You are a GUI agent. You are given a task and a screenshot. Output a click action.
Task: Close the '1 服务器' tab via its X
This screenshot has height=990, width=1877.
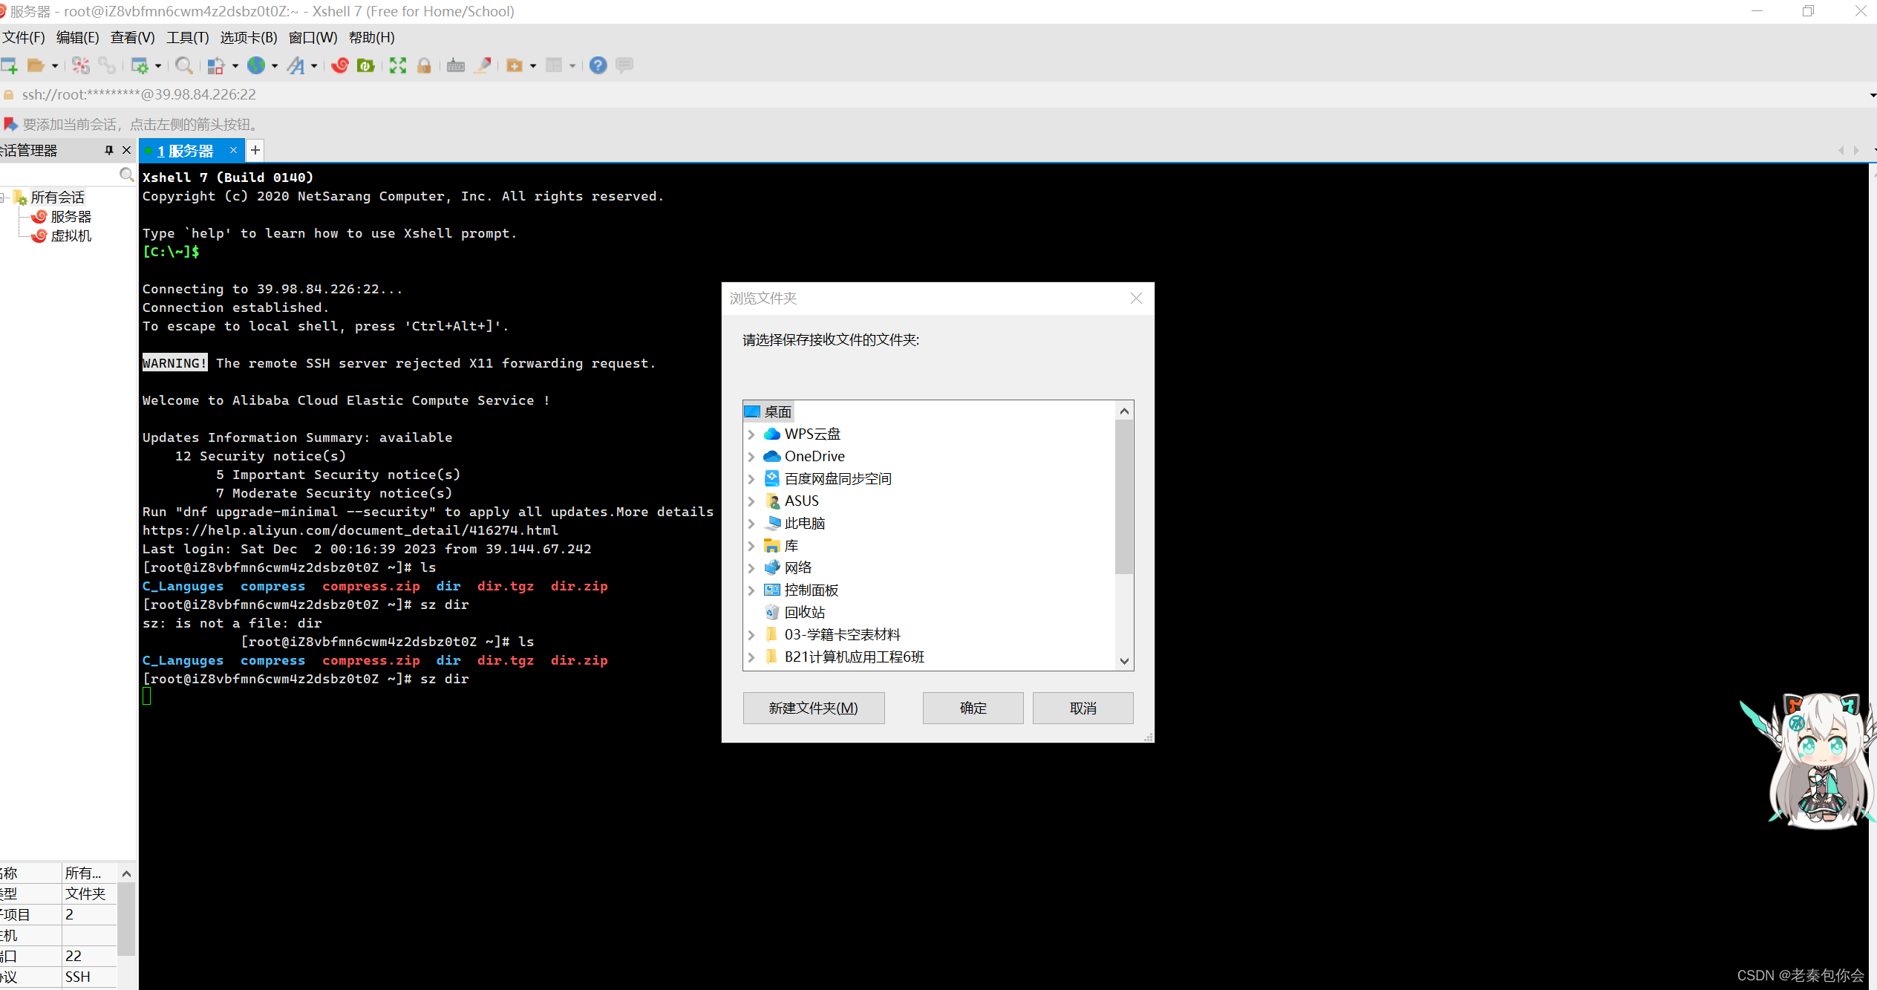coord(233,150)
